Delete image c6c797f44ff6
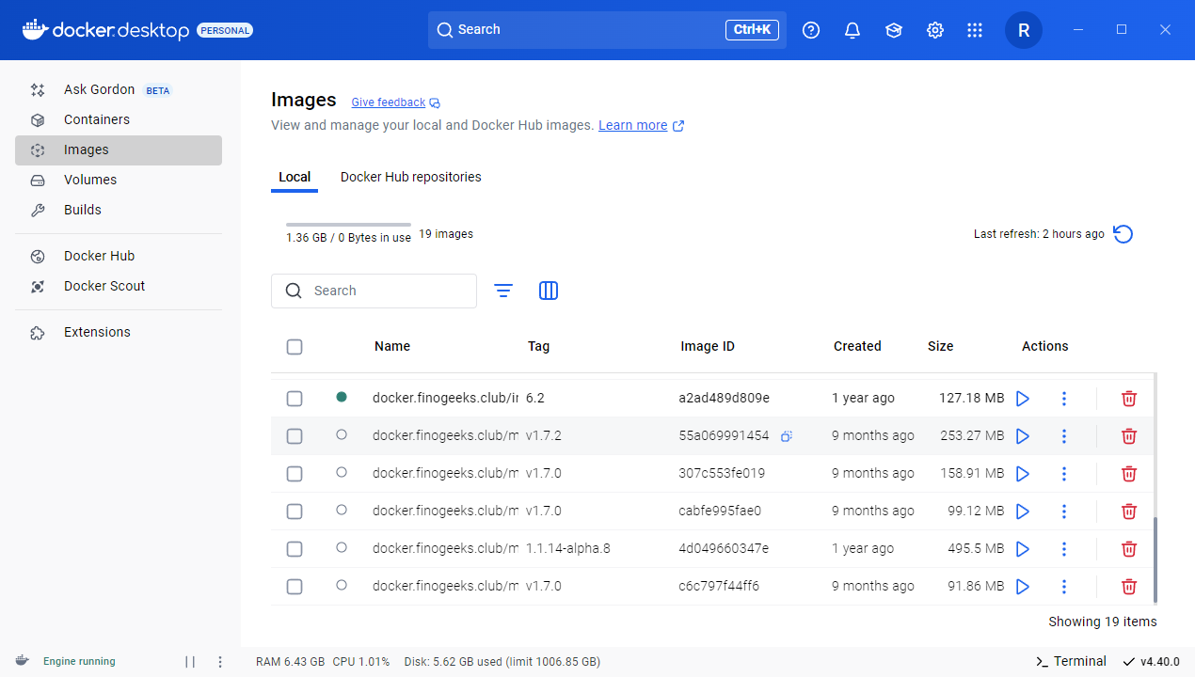1195x677 pixels. tap(1129, 587)
